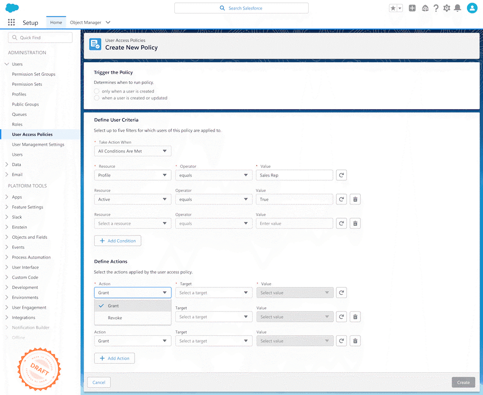
Task: Delete the third action row
Action: point(355,341)
